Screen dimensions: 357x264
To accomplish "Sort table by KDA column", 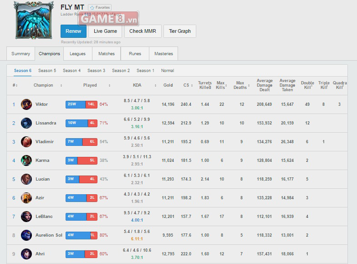I will coord(144,85).
